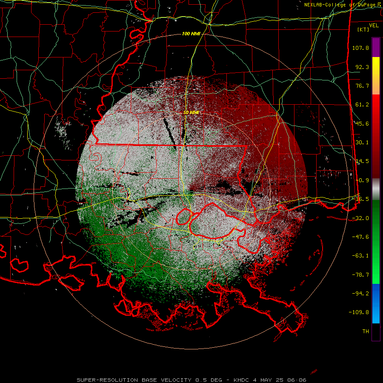
Task: Pick the blue segment of velocity color bar
Action: click(376, 303)
